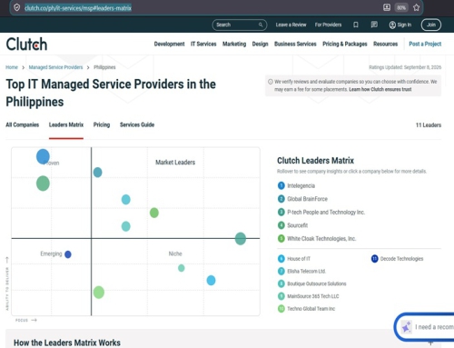The image size is (454, 348).
Task: Focus the Clutch Search field
Action: coord(240,25)
